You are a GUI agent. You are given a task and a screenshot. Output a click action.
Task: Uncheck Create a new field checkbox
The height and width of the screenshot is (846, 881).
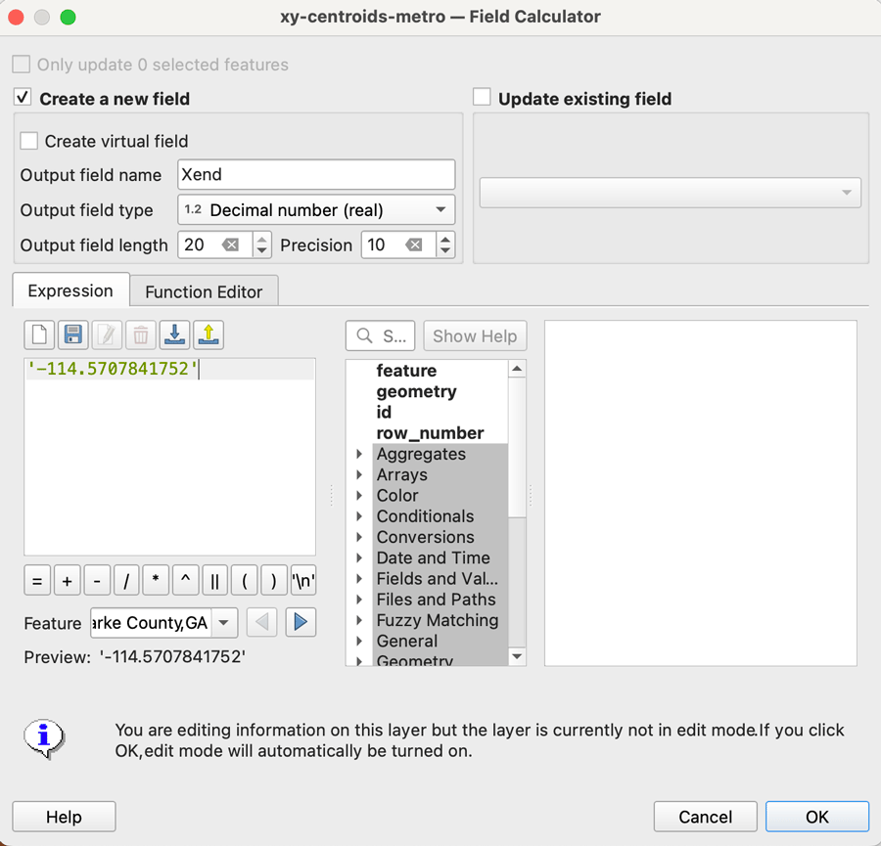[x=23, y=98]
